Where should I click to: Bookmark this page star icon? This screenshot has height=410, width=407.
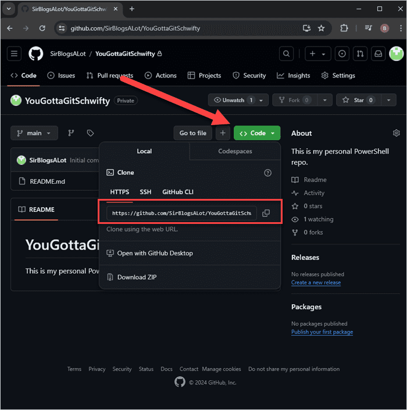[321, 28]
